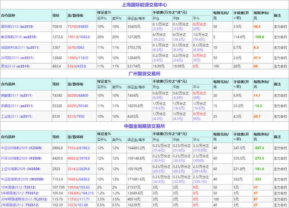Viewport: 289px width, 208px height.
Task: Select the margin value 171681.6元
Action: pyautogui.click(x=136, y=179)
